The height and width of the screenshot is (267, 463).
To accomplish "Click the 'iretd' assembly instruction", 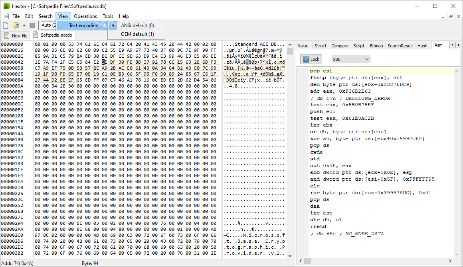I will point(318,227).
